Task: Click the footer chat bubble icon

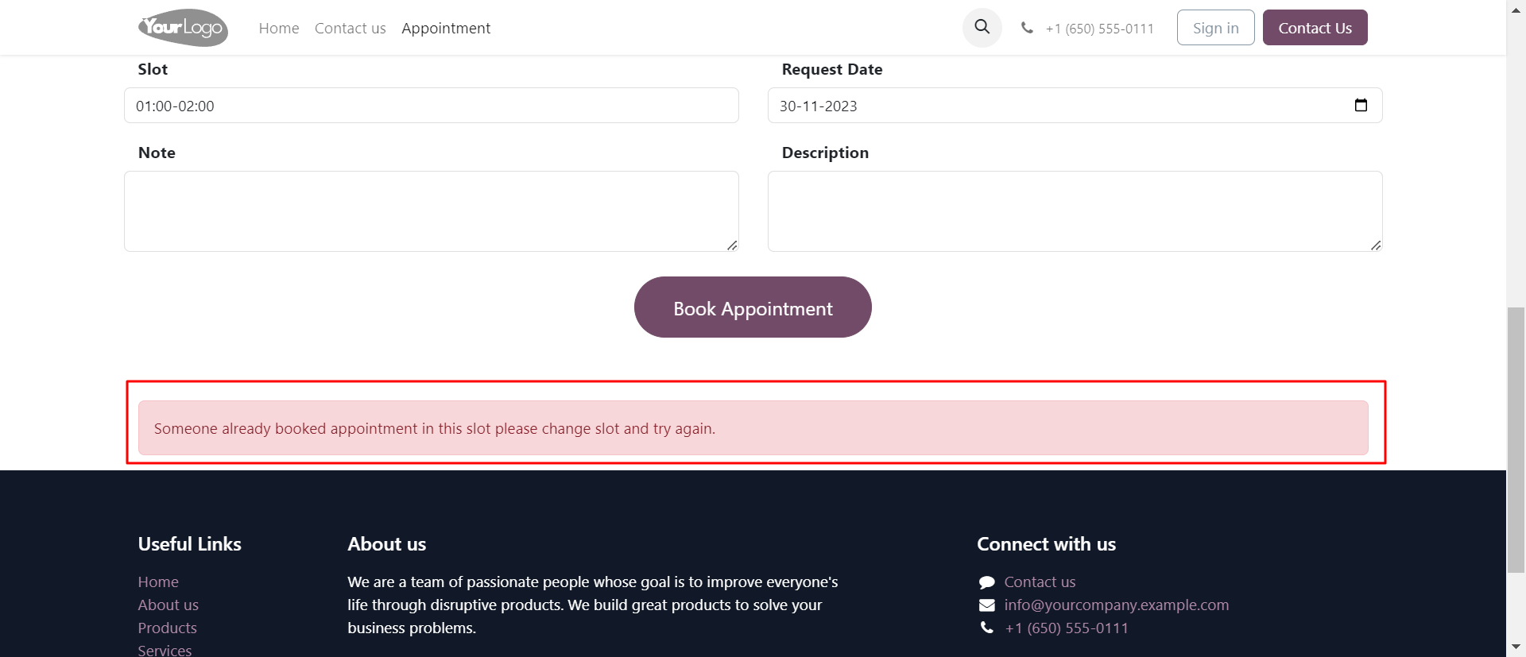Action: 987,582
